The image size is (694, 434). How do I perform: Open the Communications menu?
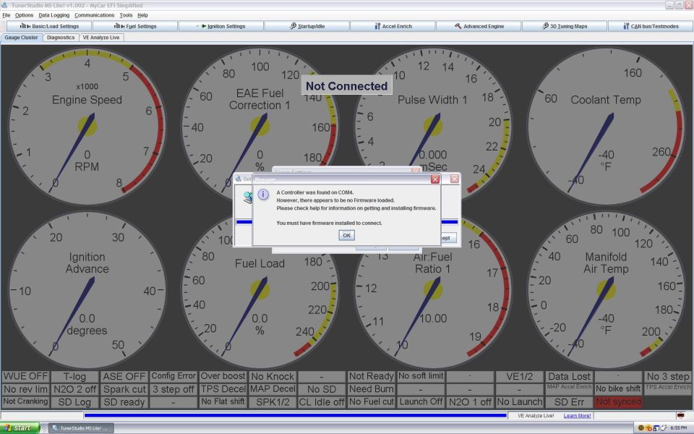94,15
